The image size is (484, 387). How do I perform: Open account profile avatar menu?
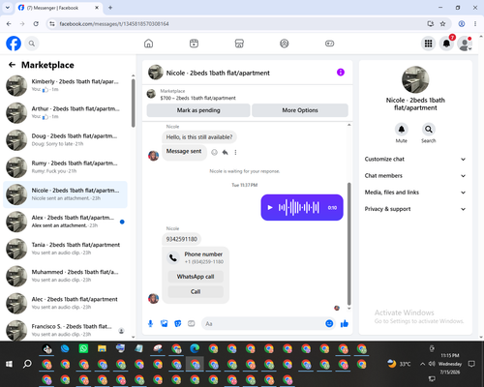[x=465, y=44]
